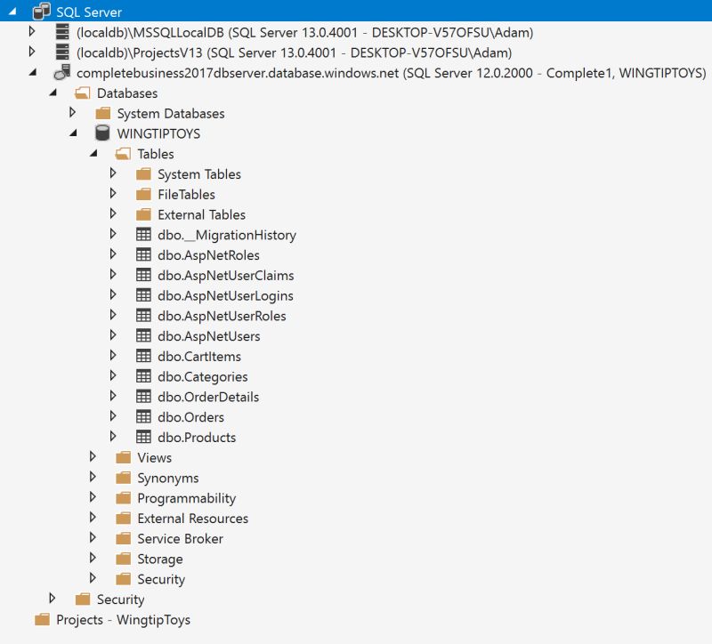
Task: Expand the Views node
Action: click(x=93, y=457)
